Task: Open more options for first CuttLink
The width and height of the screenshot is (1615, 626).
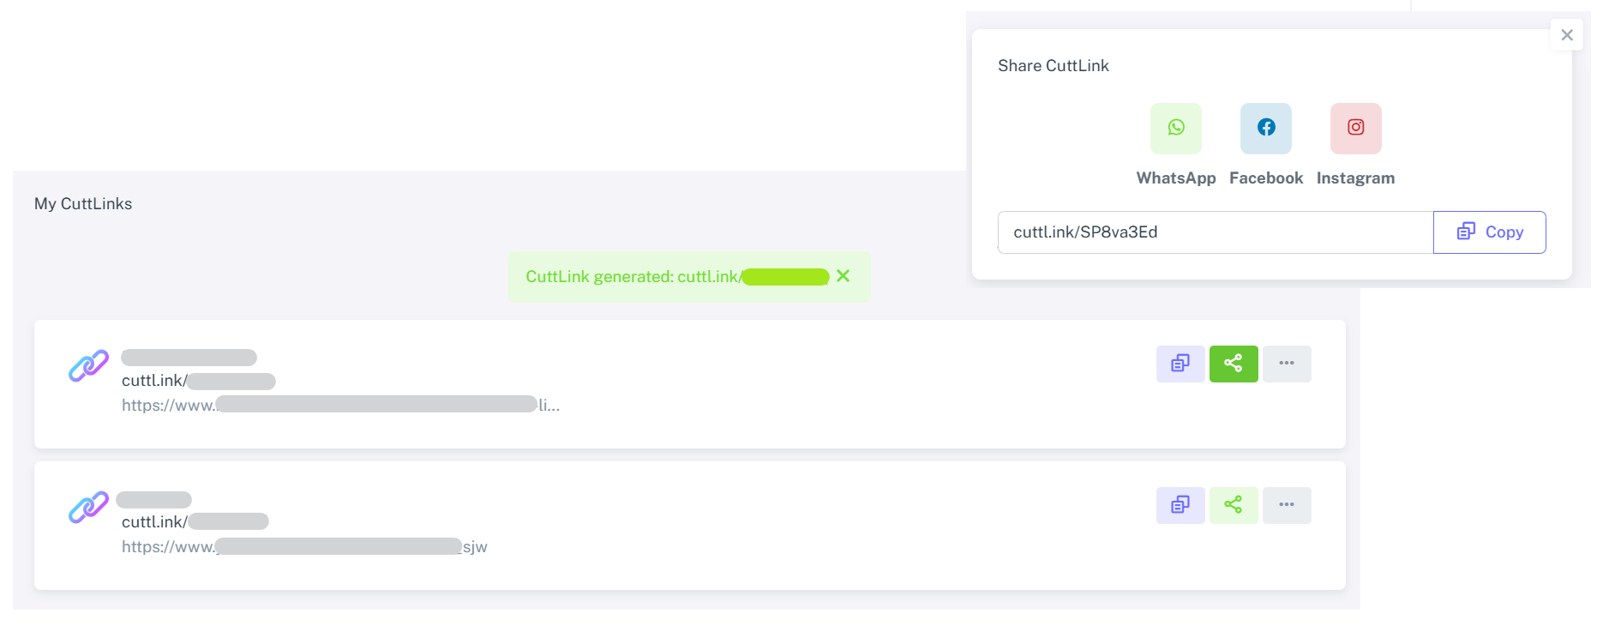Action: (1286, 364)
